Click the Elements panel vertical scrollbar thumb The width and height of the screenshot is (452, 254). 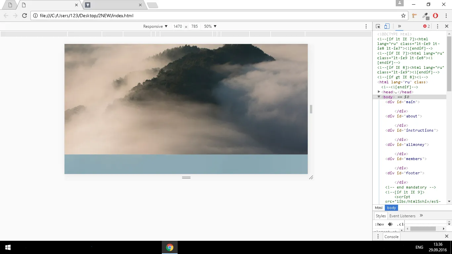[449, 63]
